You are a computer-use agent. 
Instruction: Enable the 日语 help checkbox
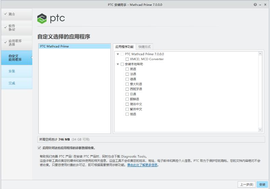127,94
